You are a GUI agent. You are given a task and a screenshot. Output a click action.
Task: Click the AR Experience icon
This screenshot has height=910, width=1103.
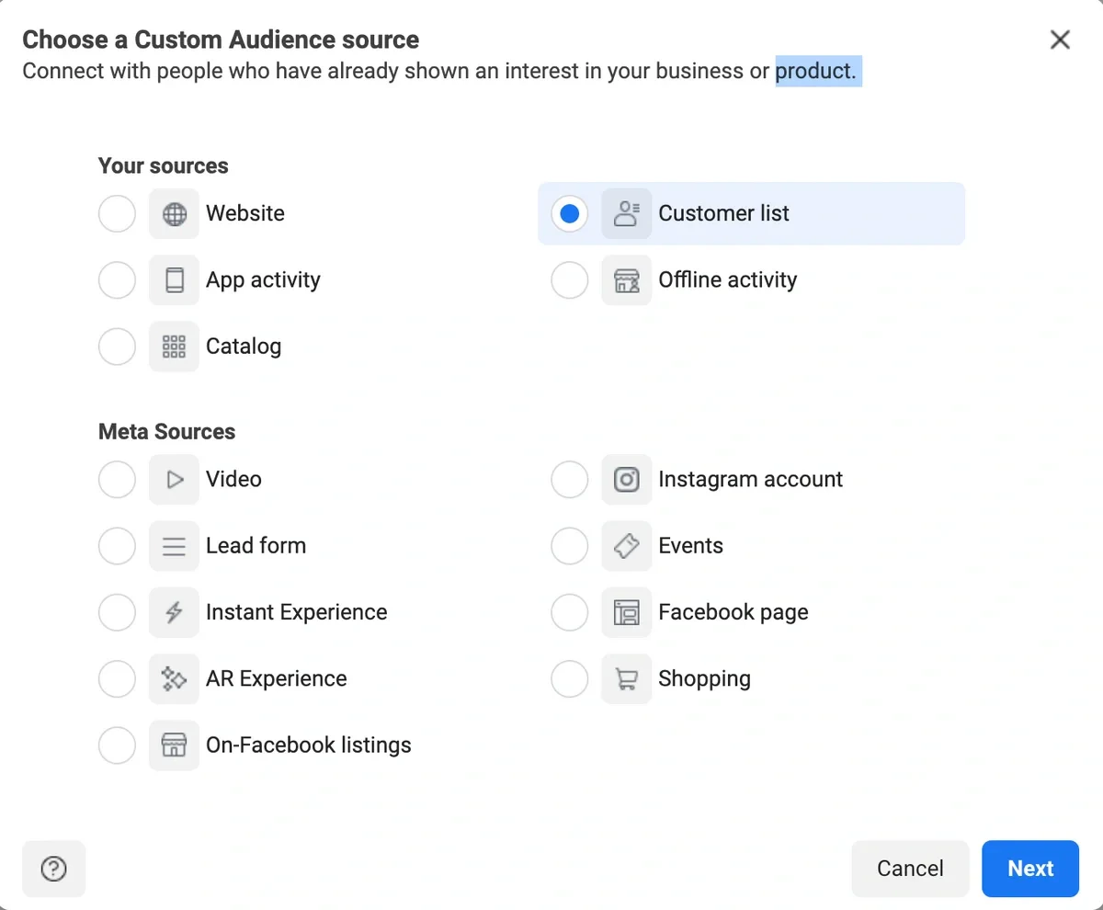pyautogui.click(x=174, y=678)
